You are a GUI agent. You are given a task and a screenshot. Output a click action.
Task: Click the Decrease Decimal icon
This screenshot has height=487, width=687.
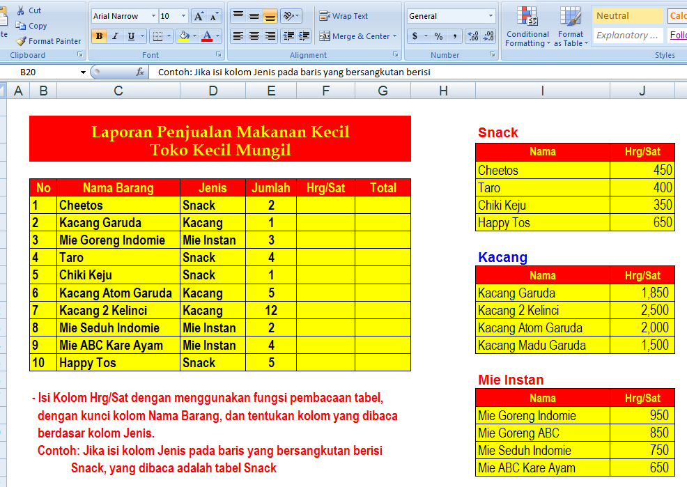point(488,36)
